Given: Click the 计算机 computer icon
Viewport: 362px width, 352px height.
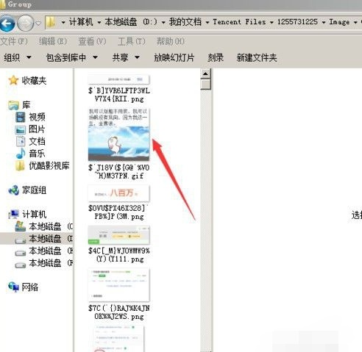Looking at the screenshot, I should click(x=14, y=215).
